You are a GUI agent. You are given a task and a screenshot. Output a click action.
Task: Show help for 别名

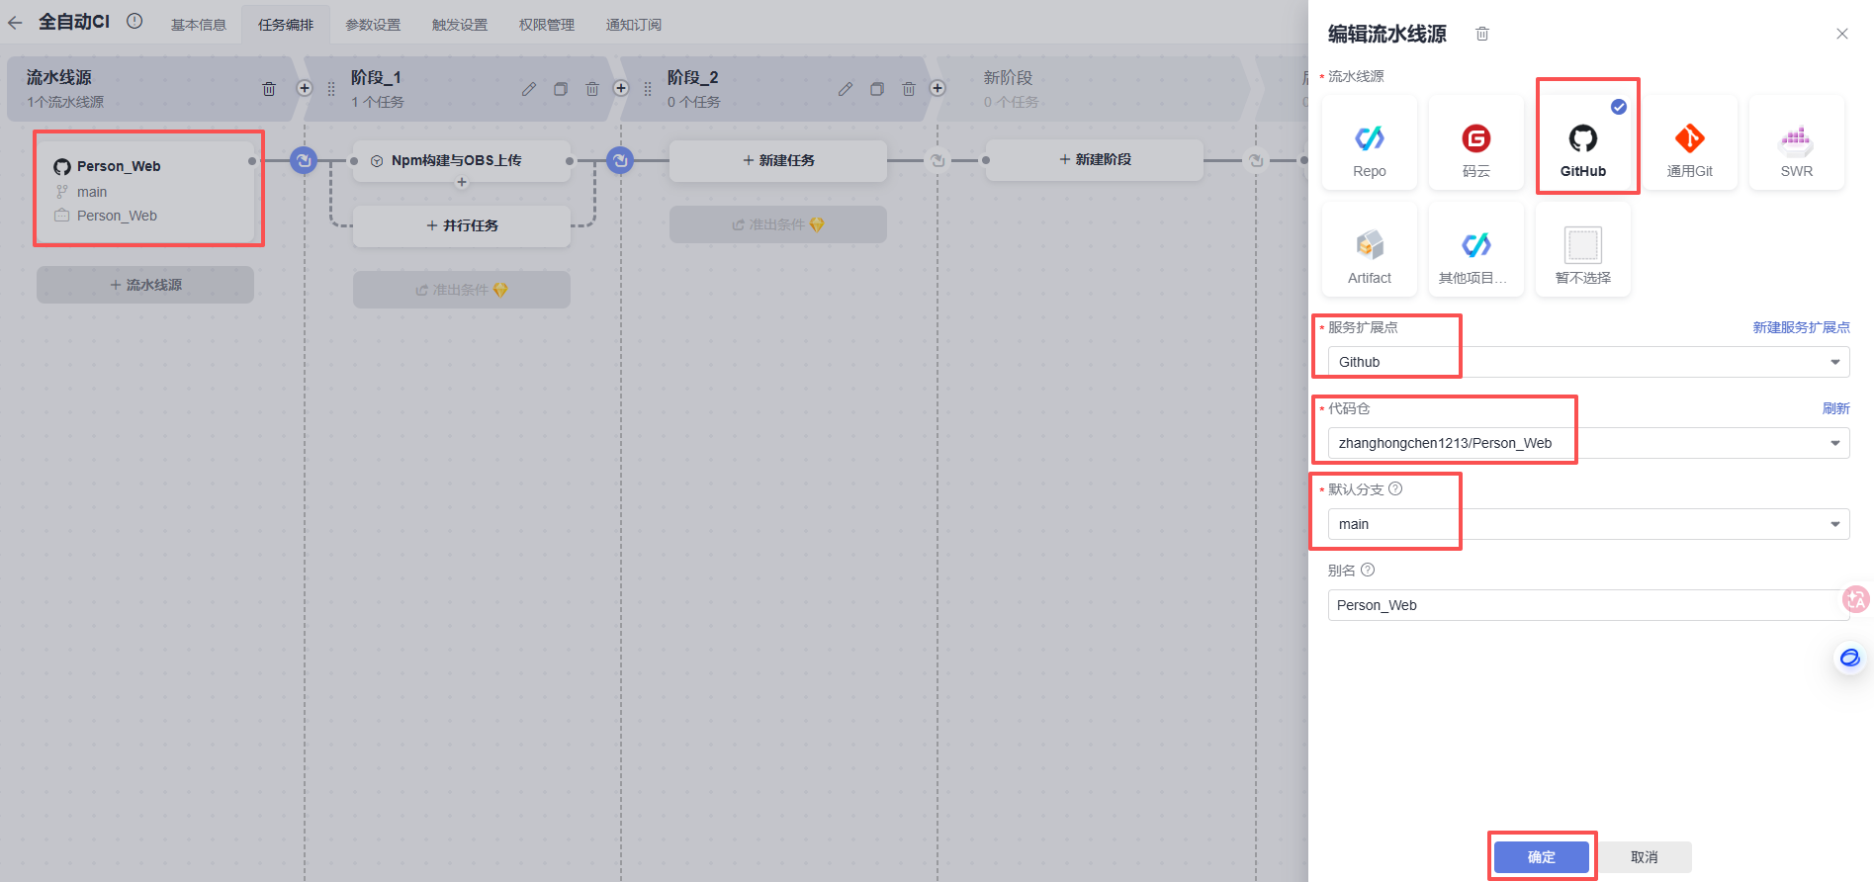click(x=1368, y=570)
